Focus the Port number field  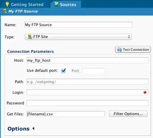pos(94,71)
